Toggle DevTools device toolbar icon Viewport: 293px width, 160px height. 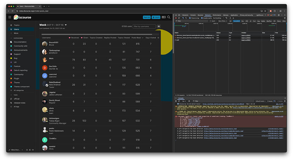(179, 15)
